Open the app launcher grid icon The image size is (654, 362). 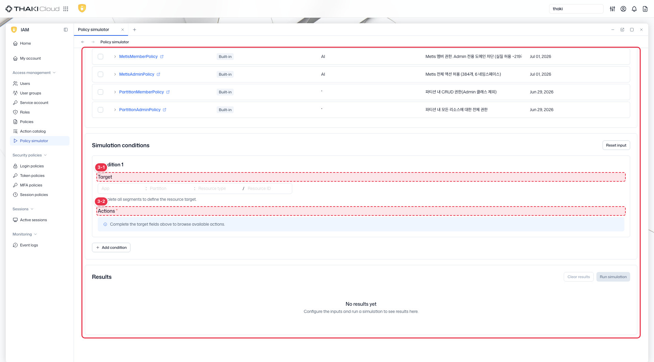click(66, 9)
